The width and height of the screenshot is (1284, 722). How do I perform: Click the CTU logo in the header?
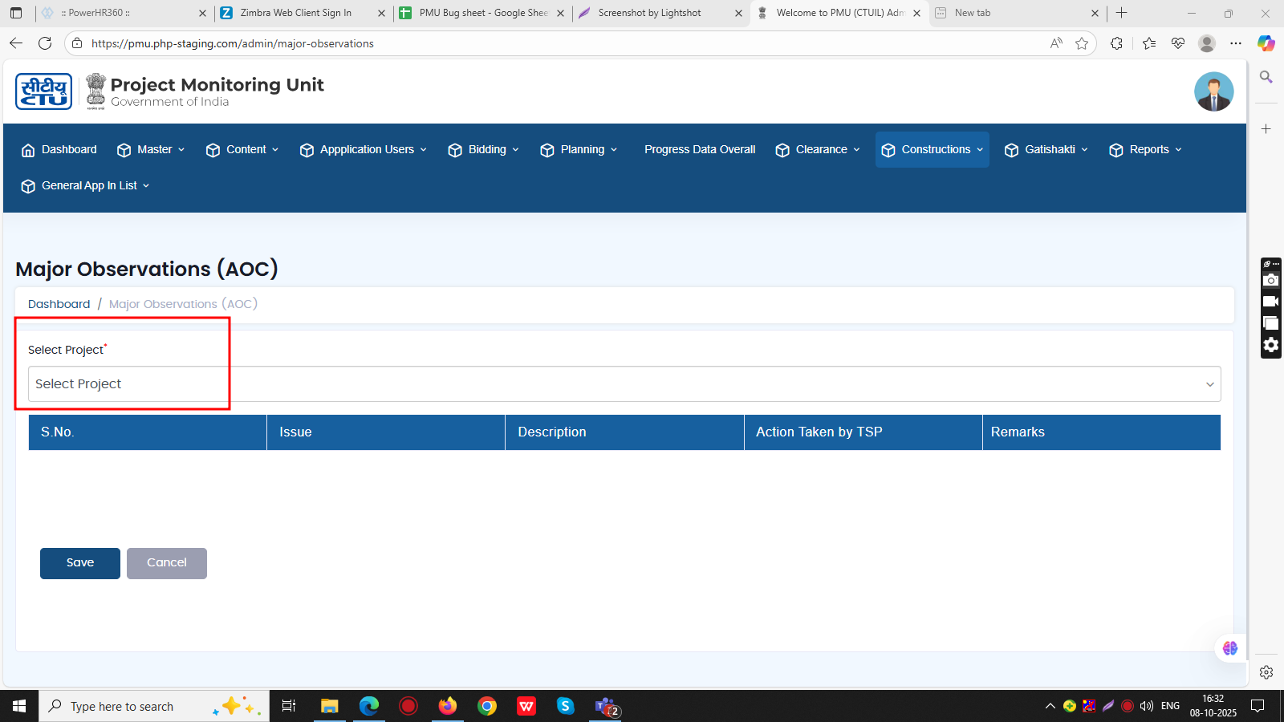(43, 91)
